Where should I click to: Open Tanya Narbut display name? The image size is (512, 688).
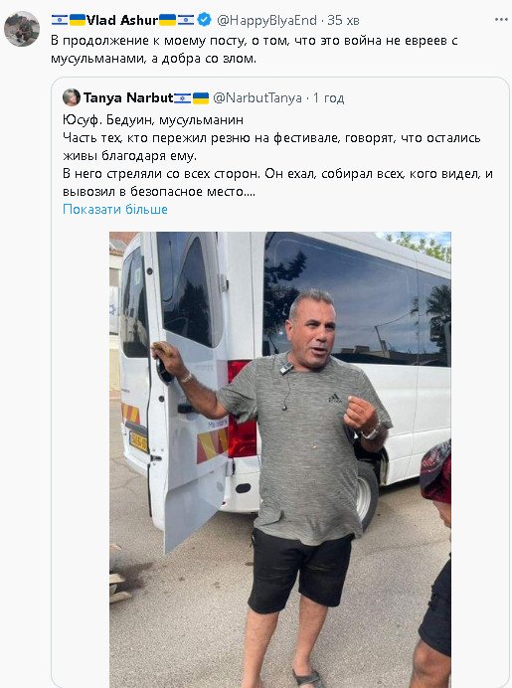coord(128,97)
